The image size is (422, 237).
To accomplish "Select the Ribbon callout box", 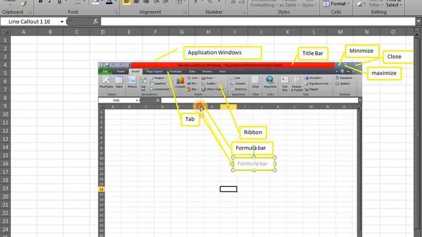I will [x=253, y=132].
